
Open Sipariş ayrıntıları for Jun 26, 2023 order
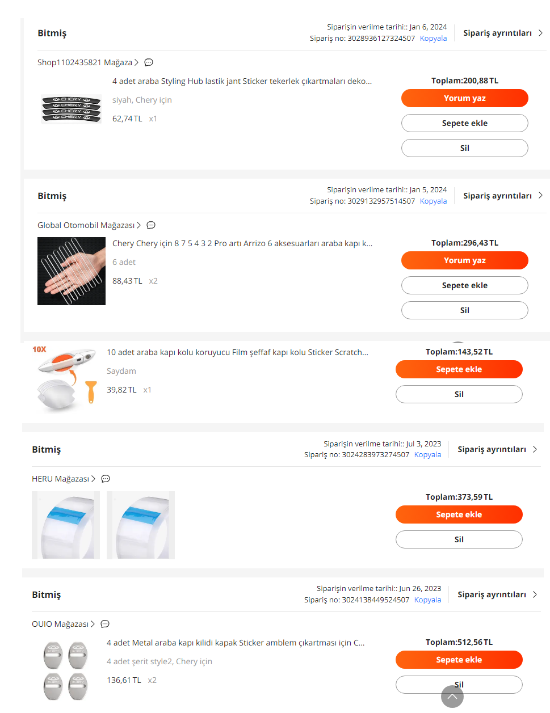click(x=497, y=594)
